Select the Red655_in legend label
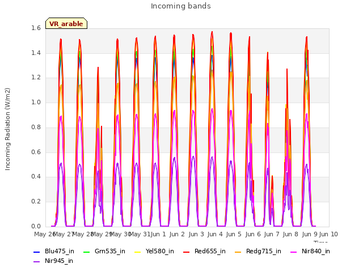The width and height of the screenshot is (363, 272). pyautogui.click(x=210, y=251)
